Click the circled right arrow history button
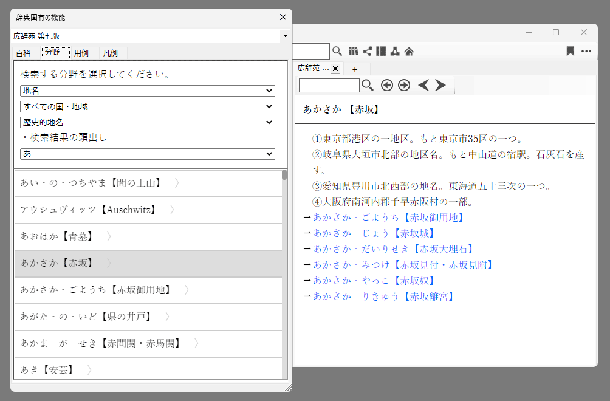Viewport: 610px width, 401px height. (404, 85)
